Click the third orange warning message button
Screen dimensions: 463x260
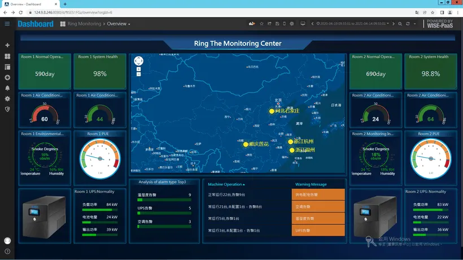318,218
